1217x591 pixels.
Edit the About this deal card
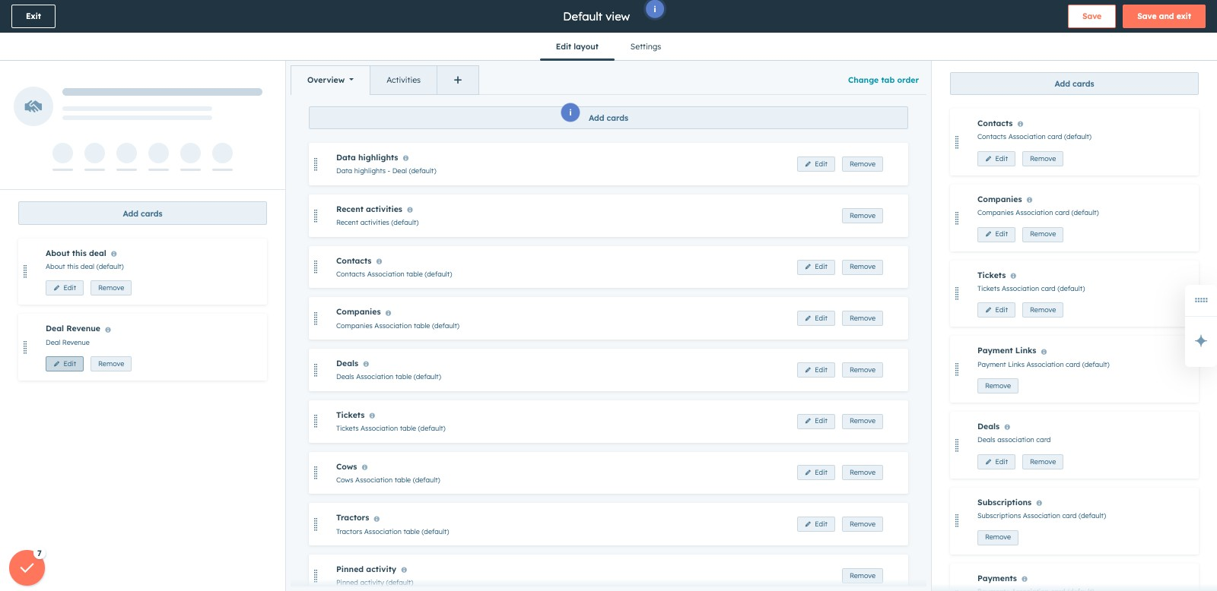(65, 288)
